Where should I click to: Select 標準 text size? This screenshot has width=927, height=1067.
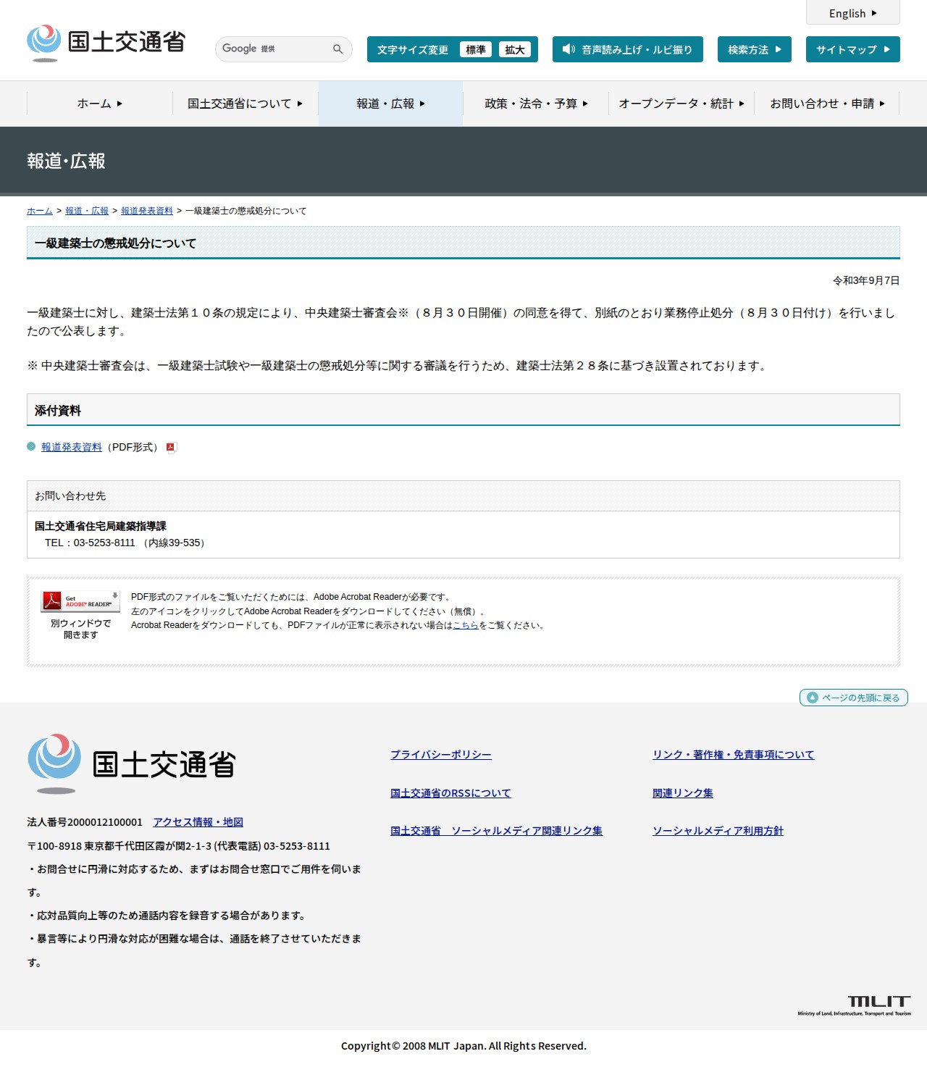pos(476,49)
